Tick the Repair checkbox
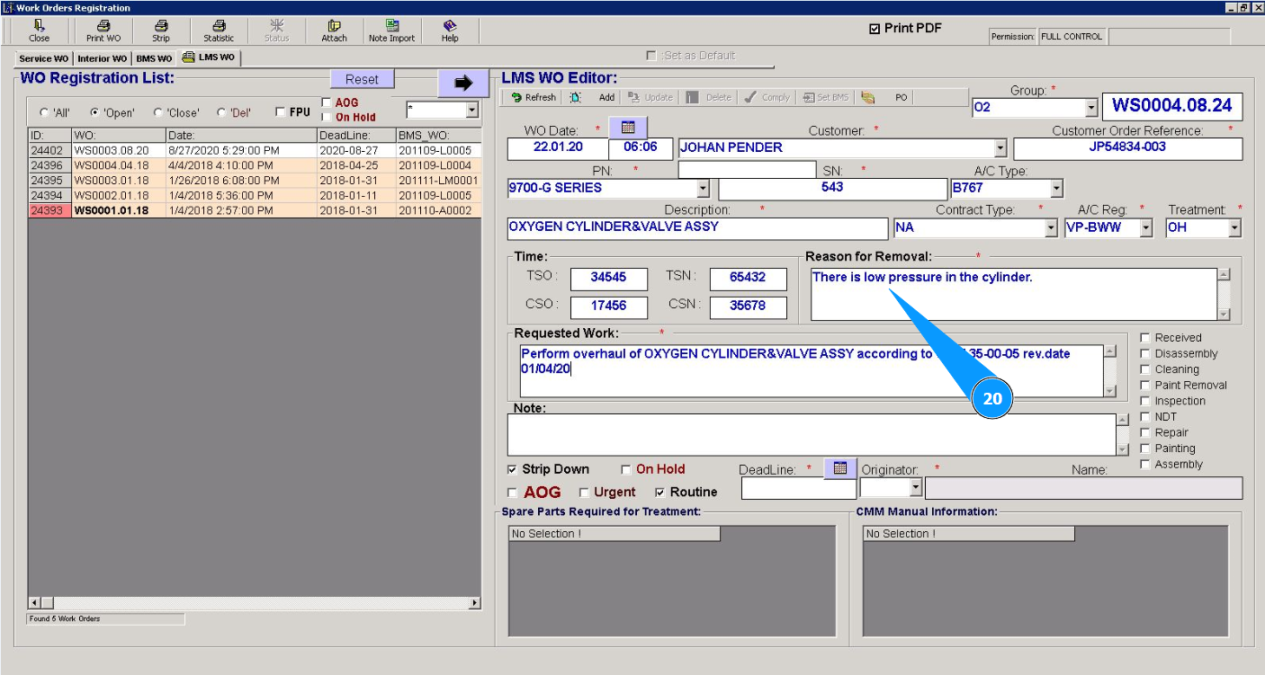This screenshot has width=1265, height=675. tap(1145, 432)
